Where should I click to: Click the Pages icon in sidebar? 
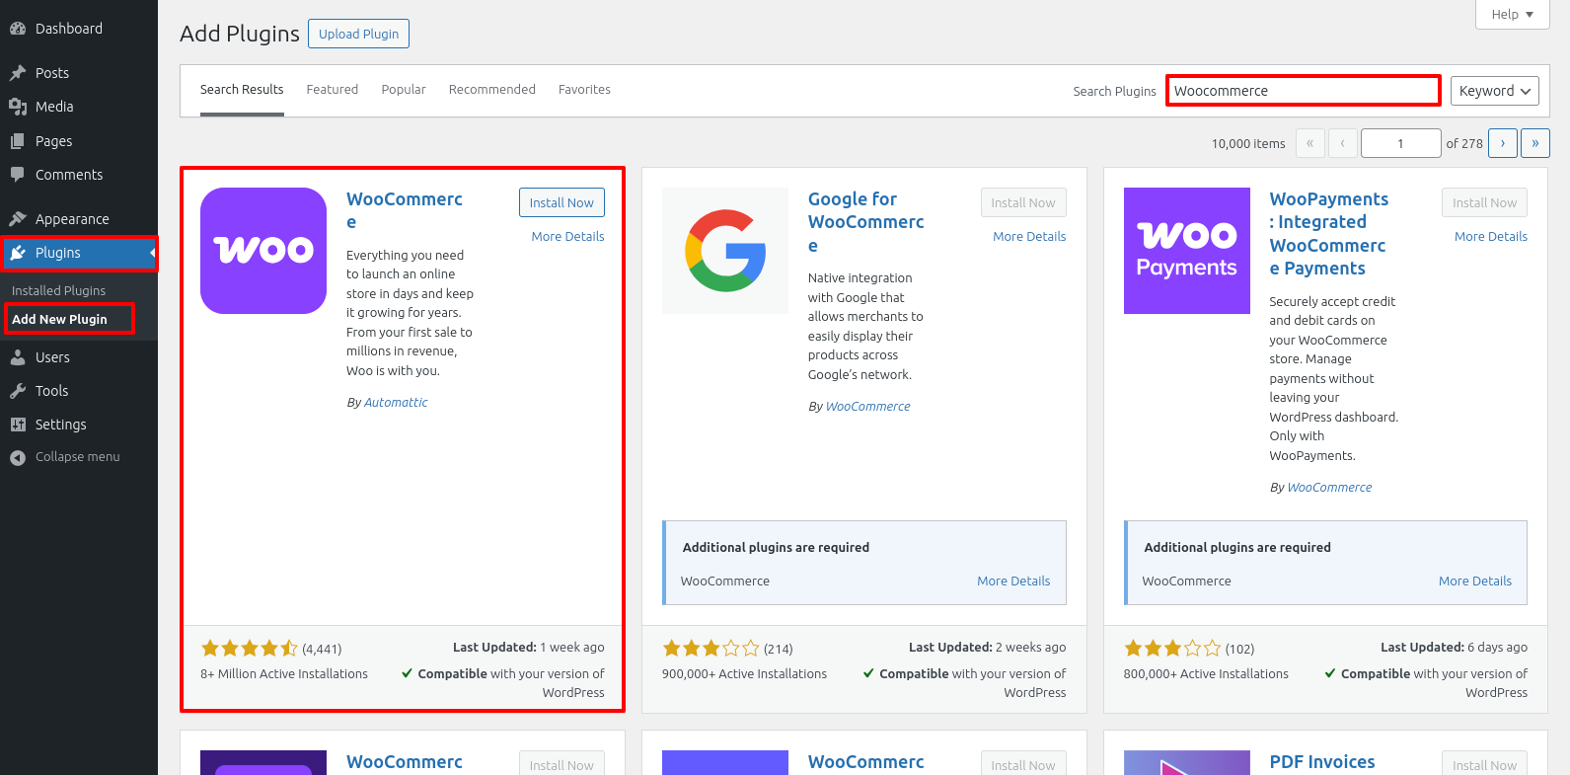point(18,141)
